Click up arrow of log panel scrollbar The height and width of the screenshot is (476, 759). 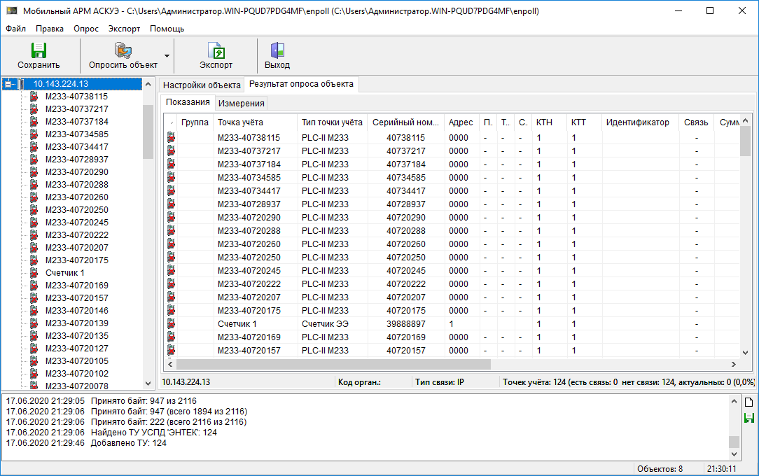coord(734,402)
